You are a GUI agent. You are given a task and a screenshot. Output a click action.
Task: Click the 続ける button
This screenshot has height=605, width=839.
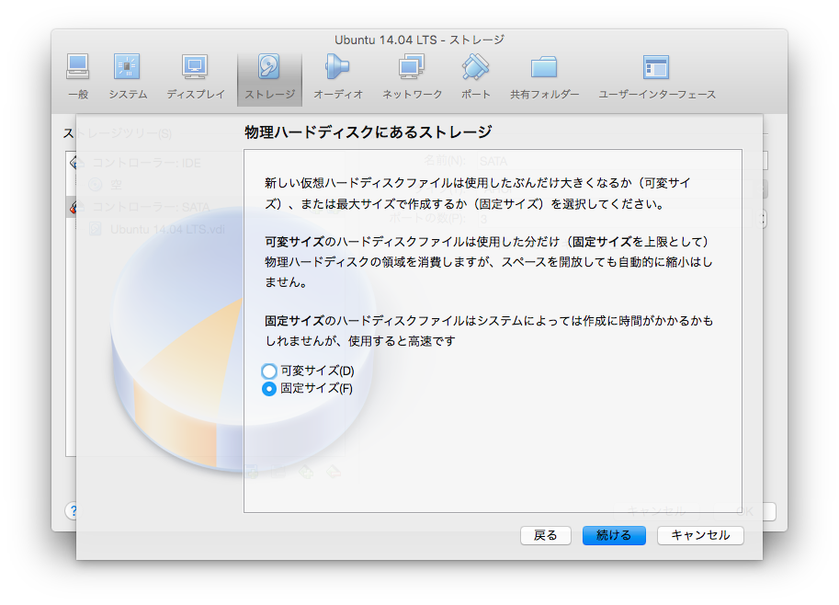click(614, 535)
